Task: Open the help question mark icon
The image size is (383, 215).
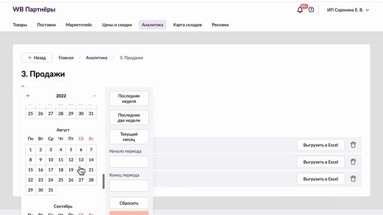Action: [311, 10]
